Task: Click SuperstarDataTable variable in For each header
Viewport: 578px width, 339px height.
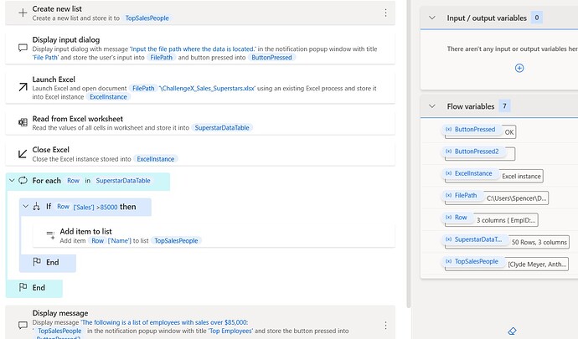Action: (x=123, y=181)
